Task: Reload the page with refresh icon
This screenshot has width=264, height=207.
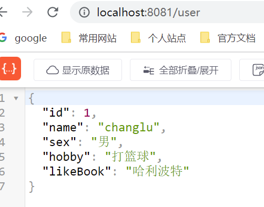Action: pos(53,12)
